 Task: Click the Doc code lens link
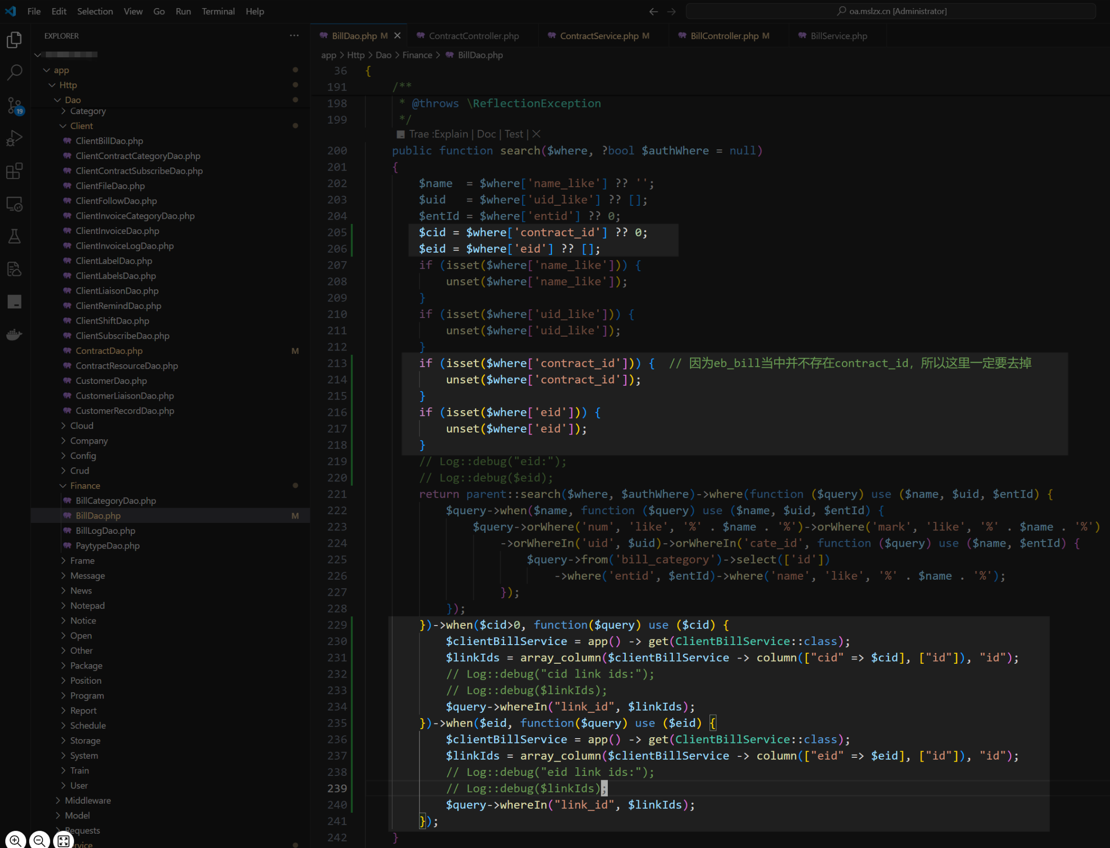(x=486, y=134)
